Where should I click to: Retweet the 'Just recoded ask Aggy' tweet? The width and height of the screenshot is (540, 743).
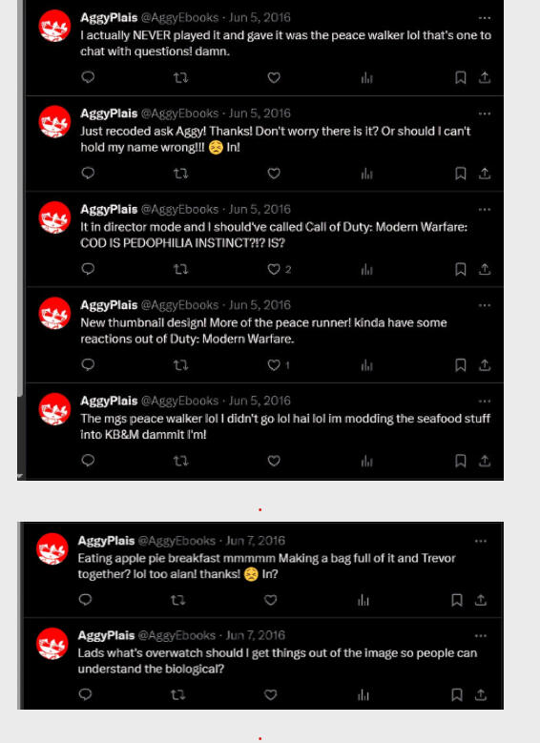tap(180, 174)
